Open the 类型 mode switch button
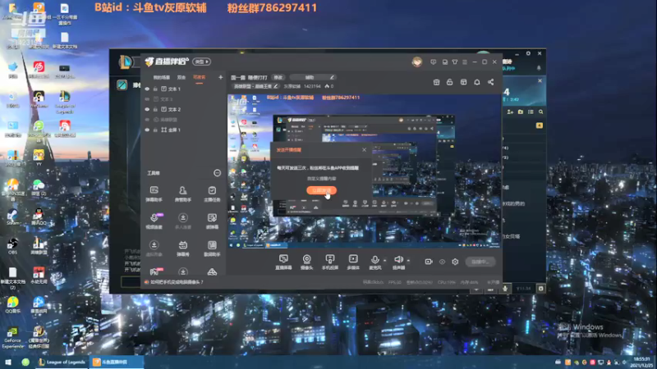657x369 pixels. click(x=201, y=62)
